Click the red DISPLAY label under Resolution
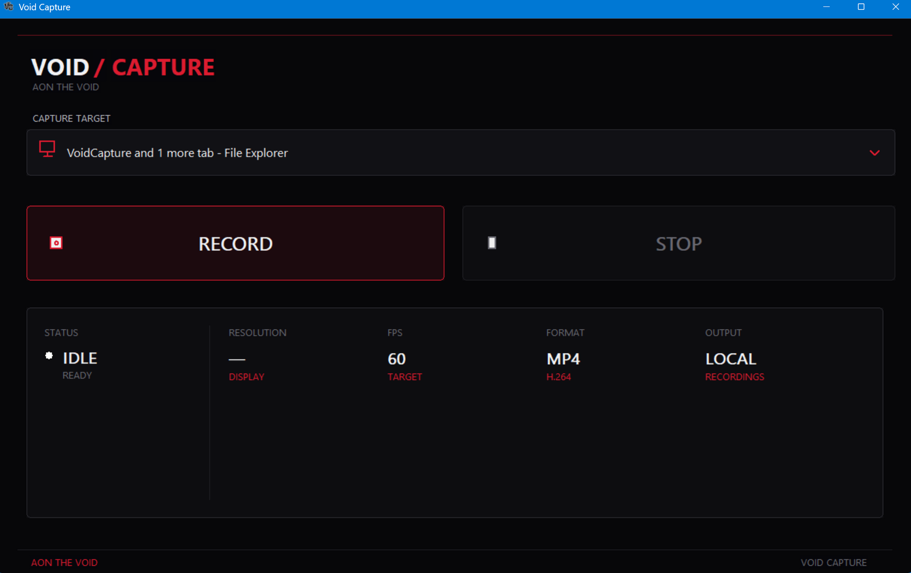The height and width of the screenshot is (573, 911). point(246,377)
